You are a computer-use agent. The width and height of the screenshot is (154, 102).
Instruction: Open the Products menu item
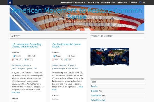point(133,2)
